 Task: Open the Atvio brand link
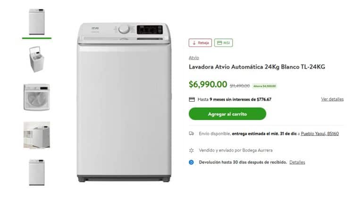(194, 58)
